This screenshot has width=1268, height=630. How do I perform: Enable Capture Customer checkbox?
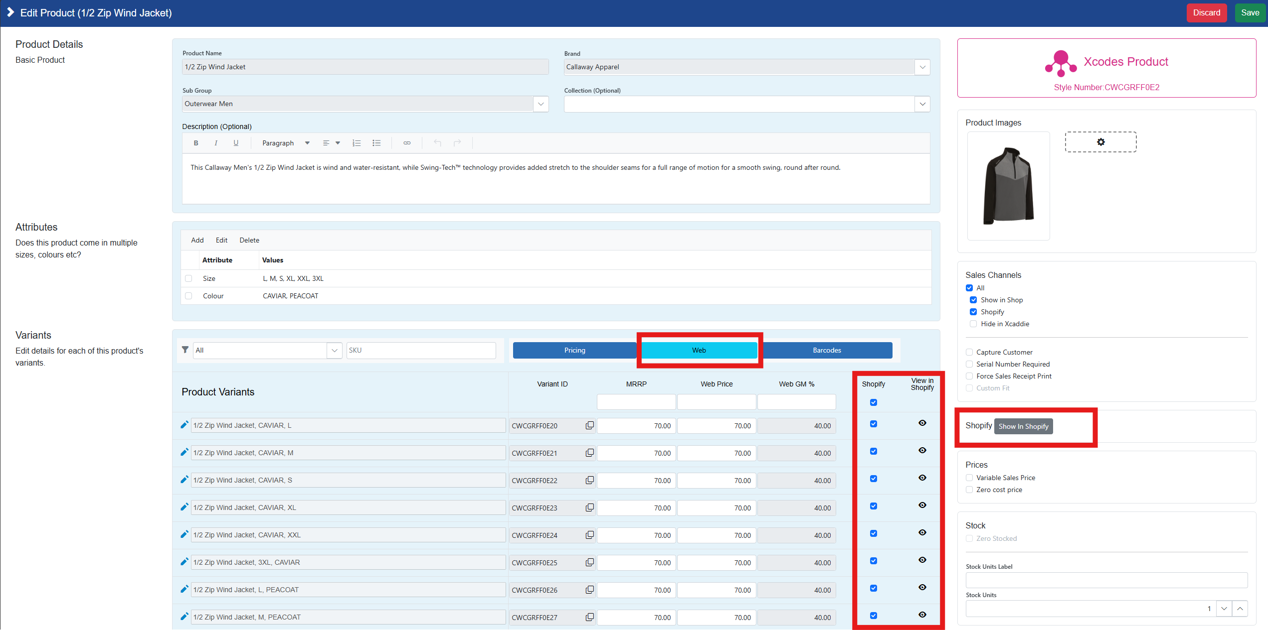coord(969,352)
